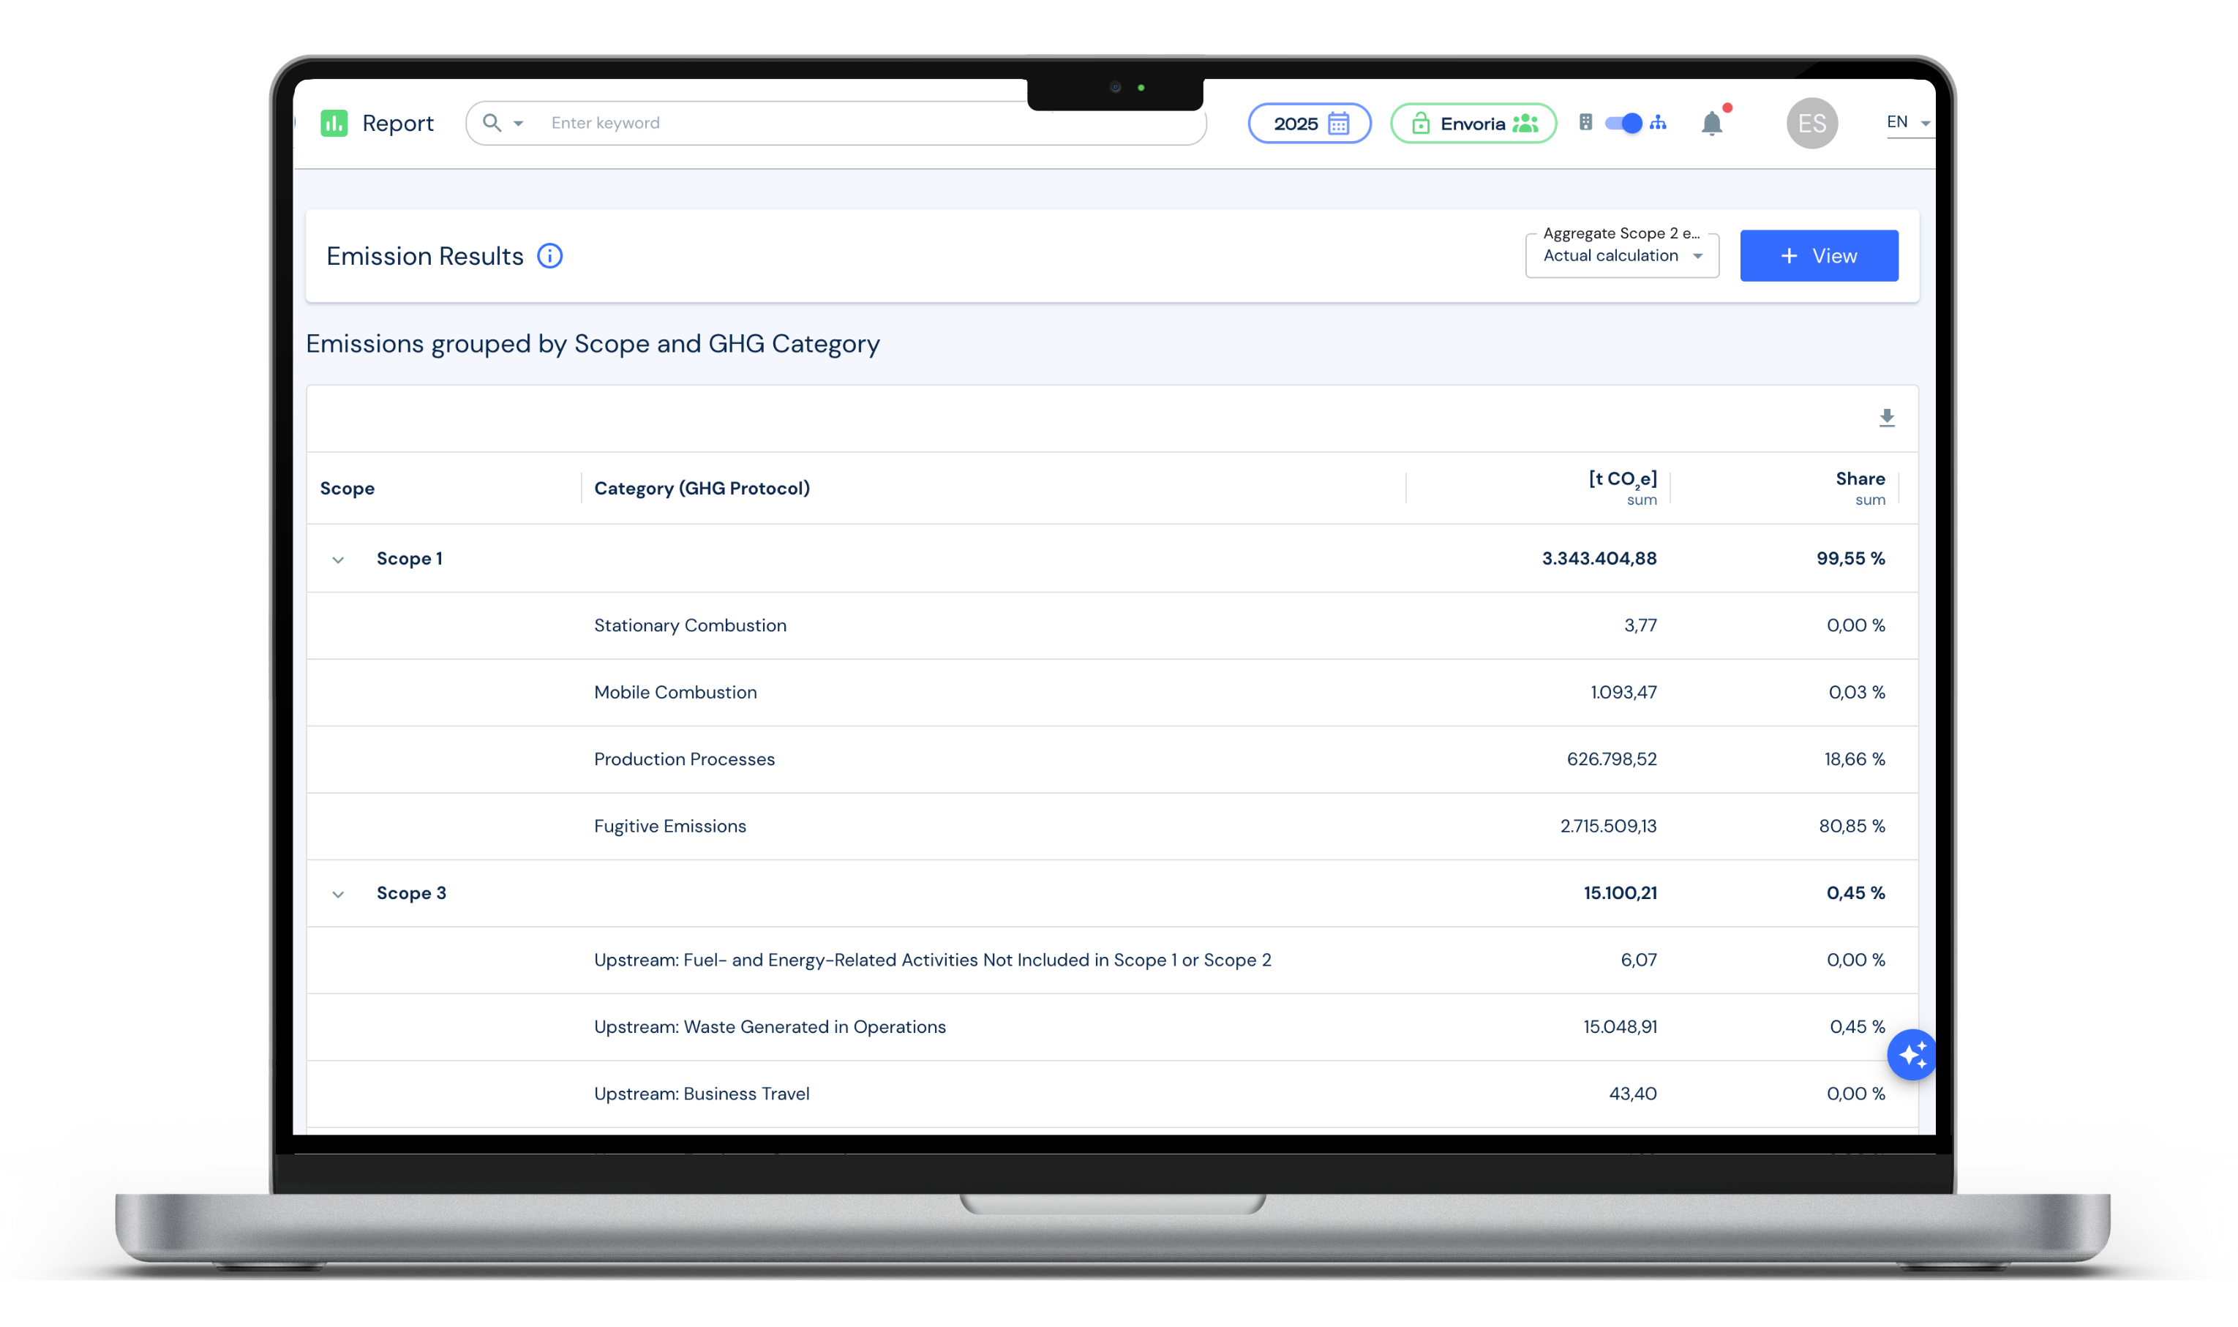Click the green Report logo icon
Screen dimensions: 2238x1327
tap(334, 124)
